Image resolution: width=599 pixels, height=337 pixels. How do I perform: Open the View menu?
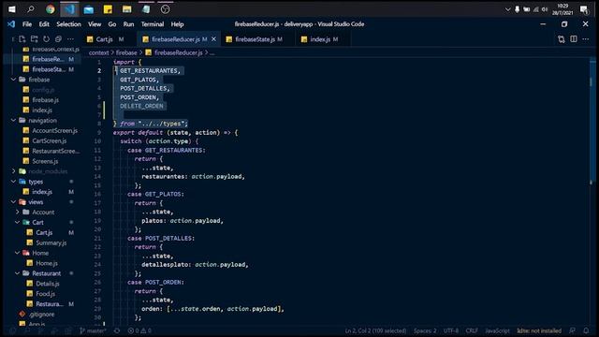95,24
